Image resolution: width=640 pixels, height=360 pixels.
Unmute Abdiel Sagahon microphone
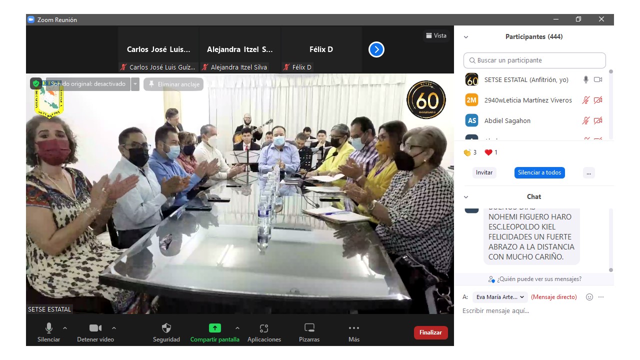(x=586, y=120)
